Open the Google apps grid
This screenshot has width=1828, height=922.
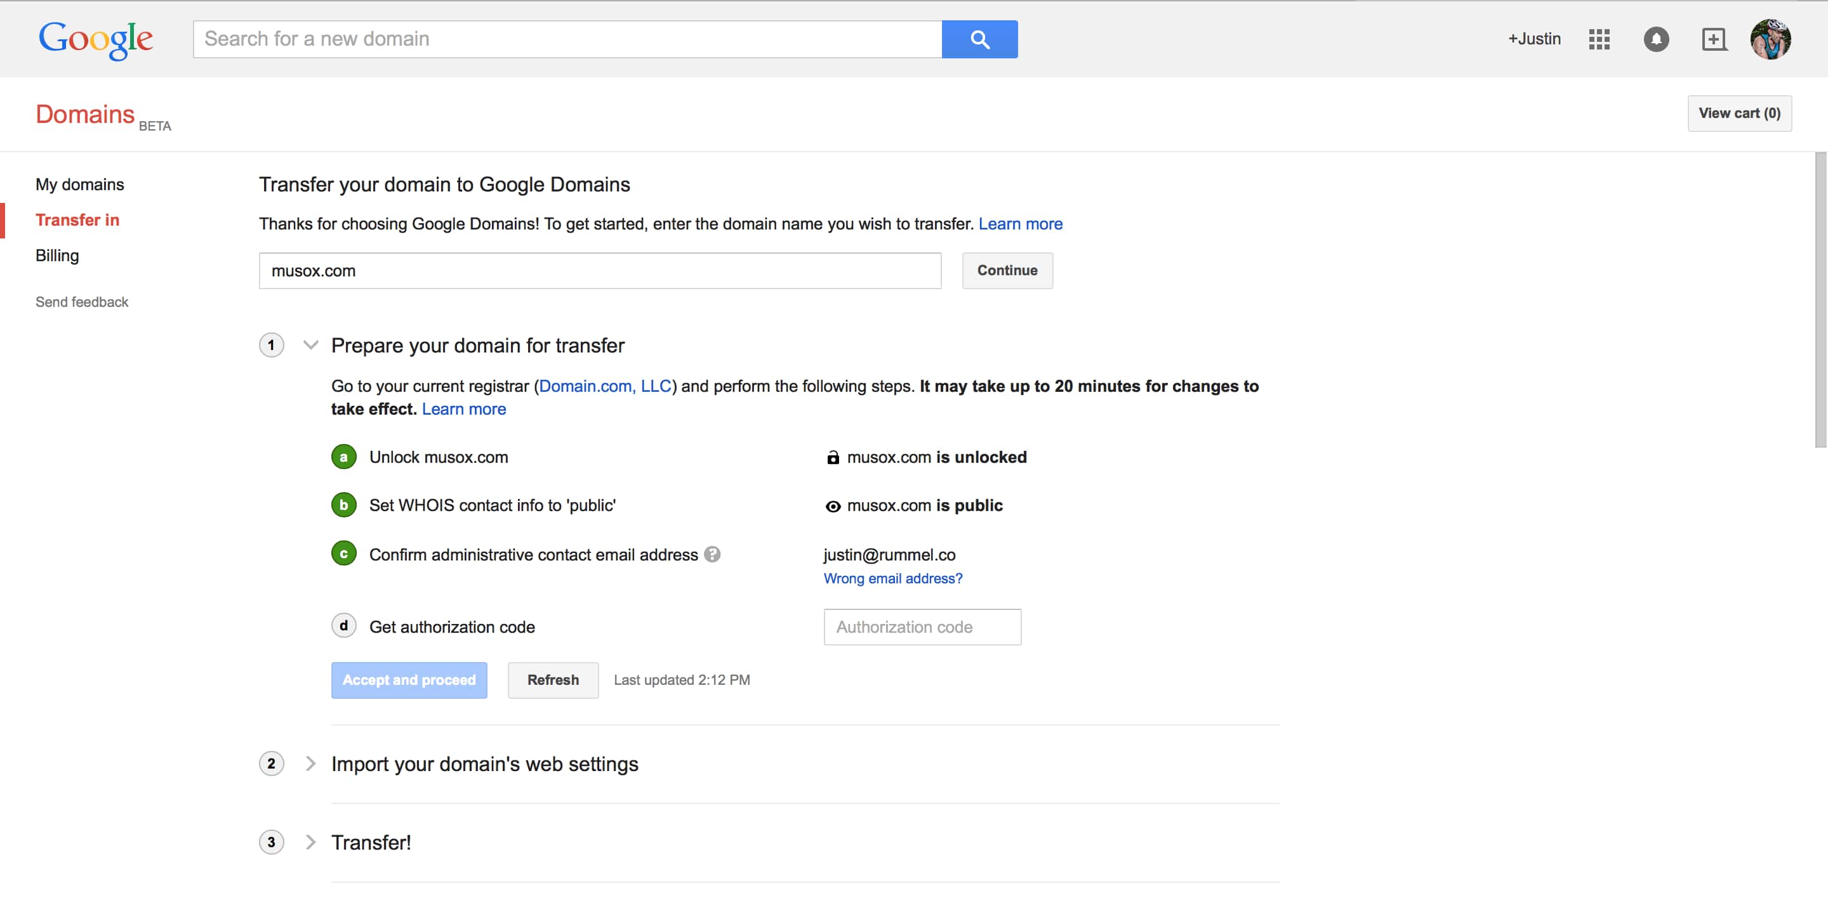(x=1599, y=39)
